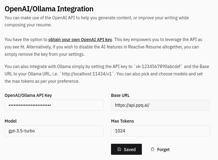Click the 'Max Tokens' field label
Viewport: 218px width, 160px height.
click(122, 121)
